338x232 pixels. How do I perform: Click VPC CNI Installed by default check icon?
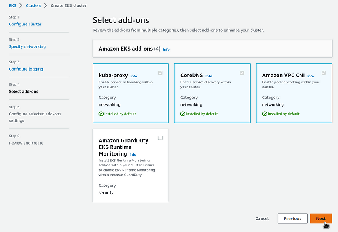click(x=265, y=114)
